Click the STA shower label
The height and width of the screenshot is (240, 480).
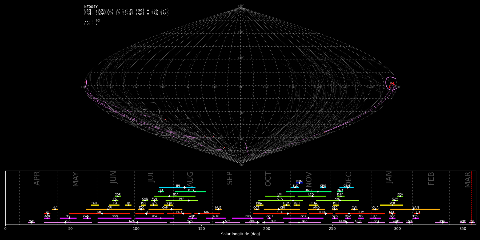coord(280,212)
